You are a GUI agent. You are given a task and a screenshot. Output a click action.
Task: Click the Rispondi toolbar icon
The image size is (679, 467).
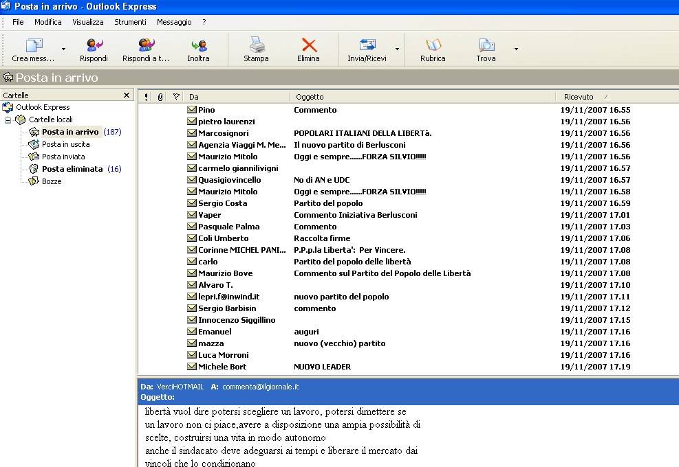point(94,45)
